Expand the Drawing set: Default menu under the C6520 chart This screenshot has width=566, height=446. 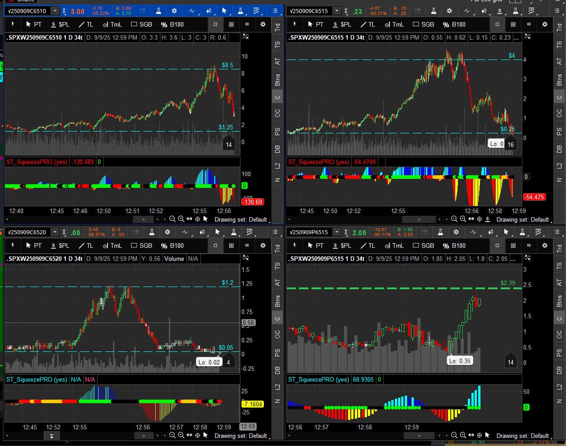click(x=241, y=436)
